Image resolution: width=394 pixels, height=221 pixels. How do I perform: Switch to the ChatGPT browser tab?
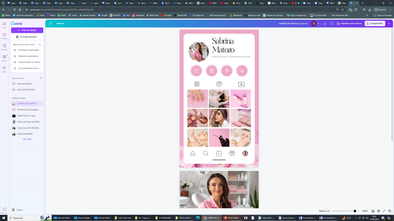click(x=342, y=3)
